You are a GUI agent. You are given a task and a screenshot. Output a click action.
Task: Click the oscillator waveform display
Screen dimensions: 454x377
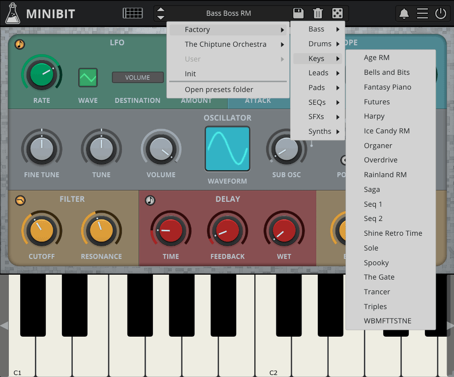point(227,149)
